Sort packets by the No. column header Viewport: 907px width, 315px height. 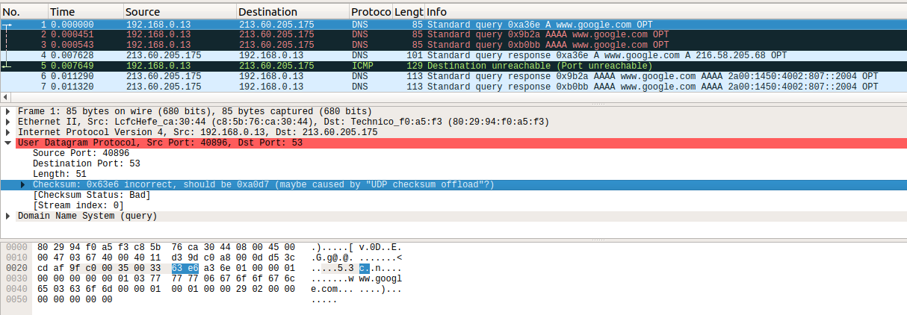click(24, 12)
